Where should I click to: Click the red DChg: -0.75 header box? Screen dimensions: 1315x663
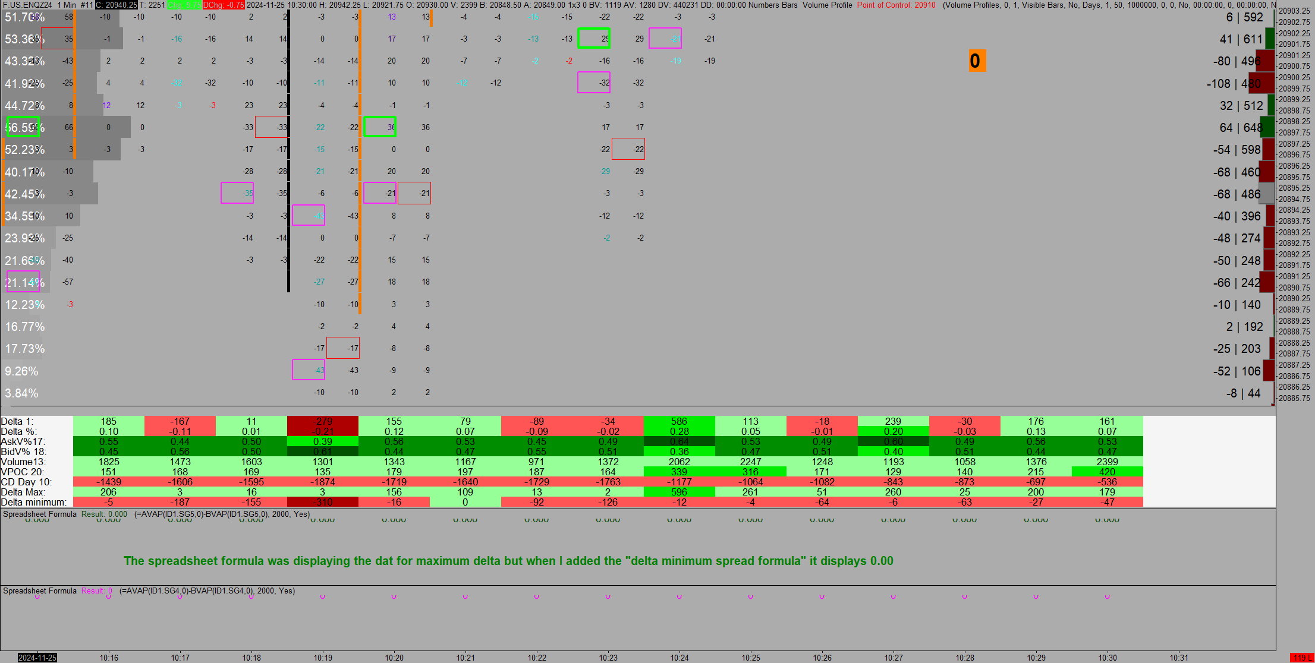[224, 5]
